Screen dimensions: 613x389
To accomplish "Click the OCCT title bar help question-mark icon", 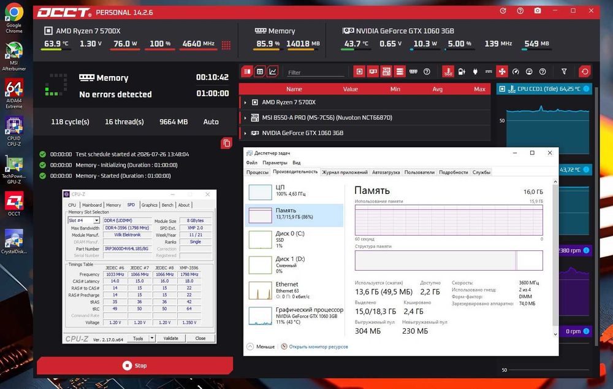I will click(520, 11).
